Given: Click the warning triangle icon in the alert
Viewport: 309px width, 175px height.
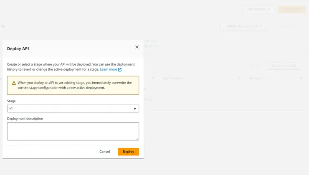Looking at the screenshot, I should (x=13, y=83).
